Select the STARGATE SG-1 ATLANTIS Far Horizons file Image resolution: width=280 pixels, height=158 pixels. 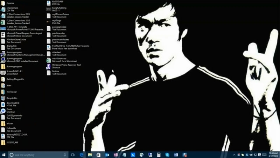[68, 47]
